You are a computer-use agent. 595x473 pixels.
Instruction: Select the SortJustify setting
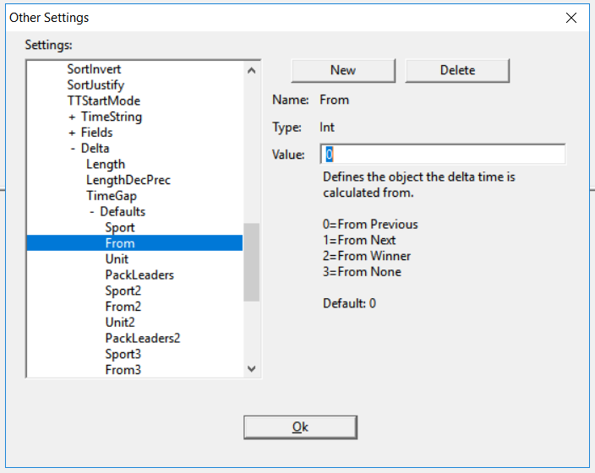96,85
